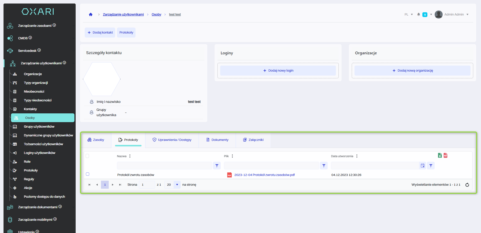Open Grupy użytkowników in the sidebar

pyautogui.click(x=39, y=127)
